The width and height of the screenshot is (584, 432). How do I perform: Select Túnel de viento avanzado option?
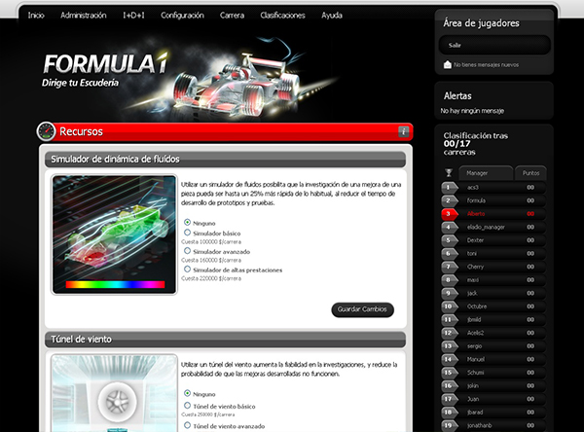(x=187, y=425)
